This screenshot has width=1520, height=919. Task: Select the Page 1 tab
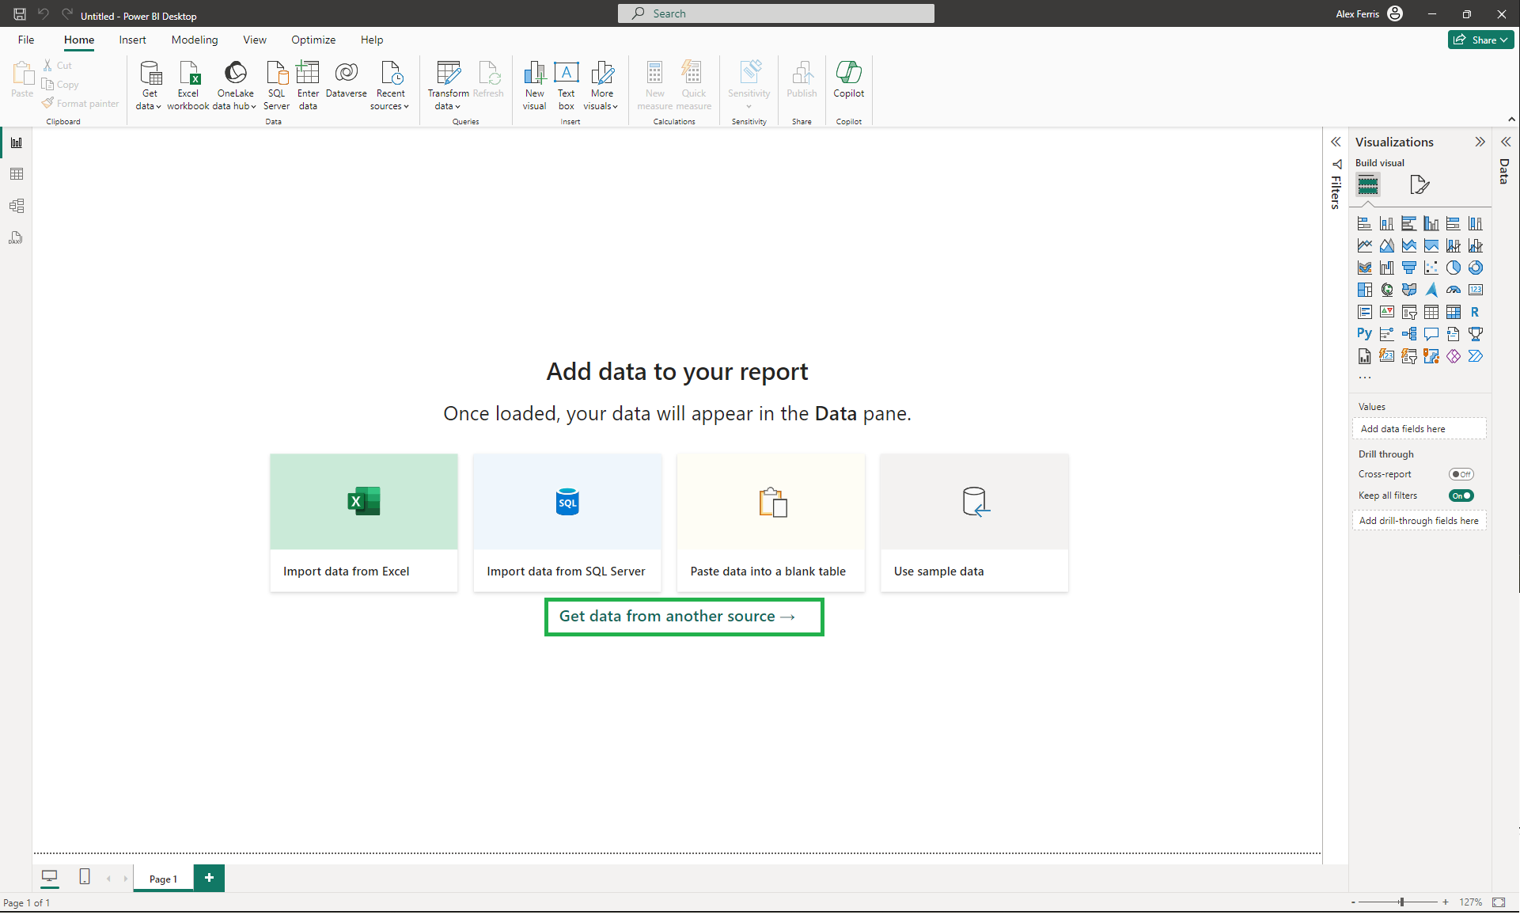[x=163, y=879]
